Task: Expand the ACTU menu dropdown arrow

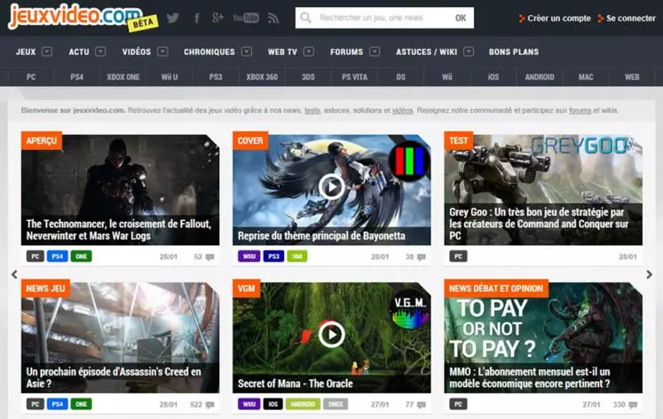Action: tap(100, 51)
